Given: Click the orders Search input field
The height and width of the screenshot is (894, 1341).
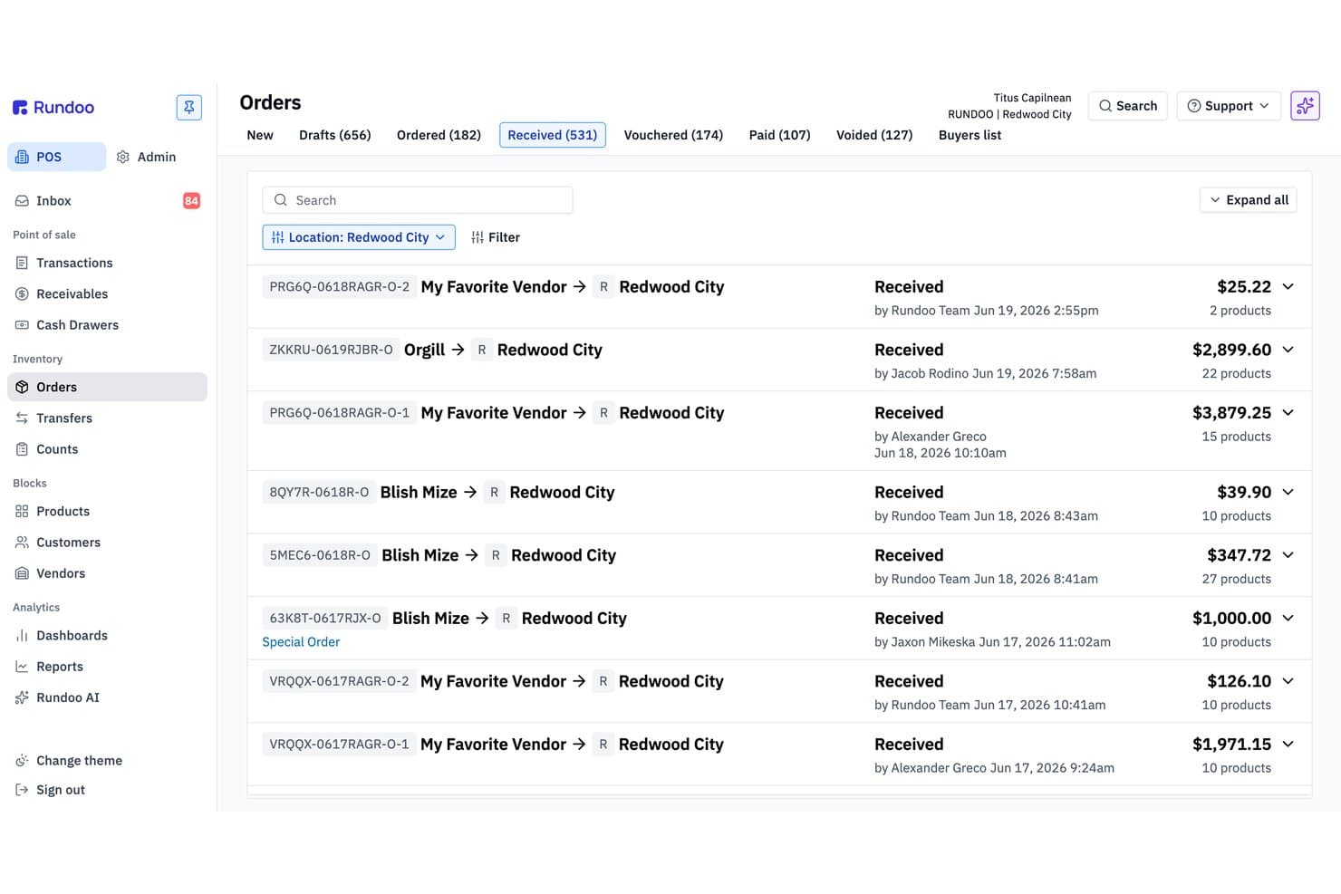Looking at the screenshot, I should pos(418,200).
